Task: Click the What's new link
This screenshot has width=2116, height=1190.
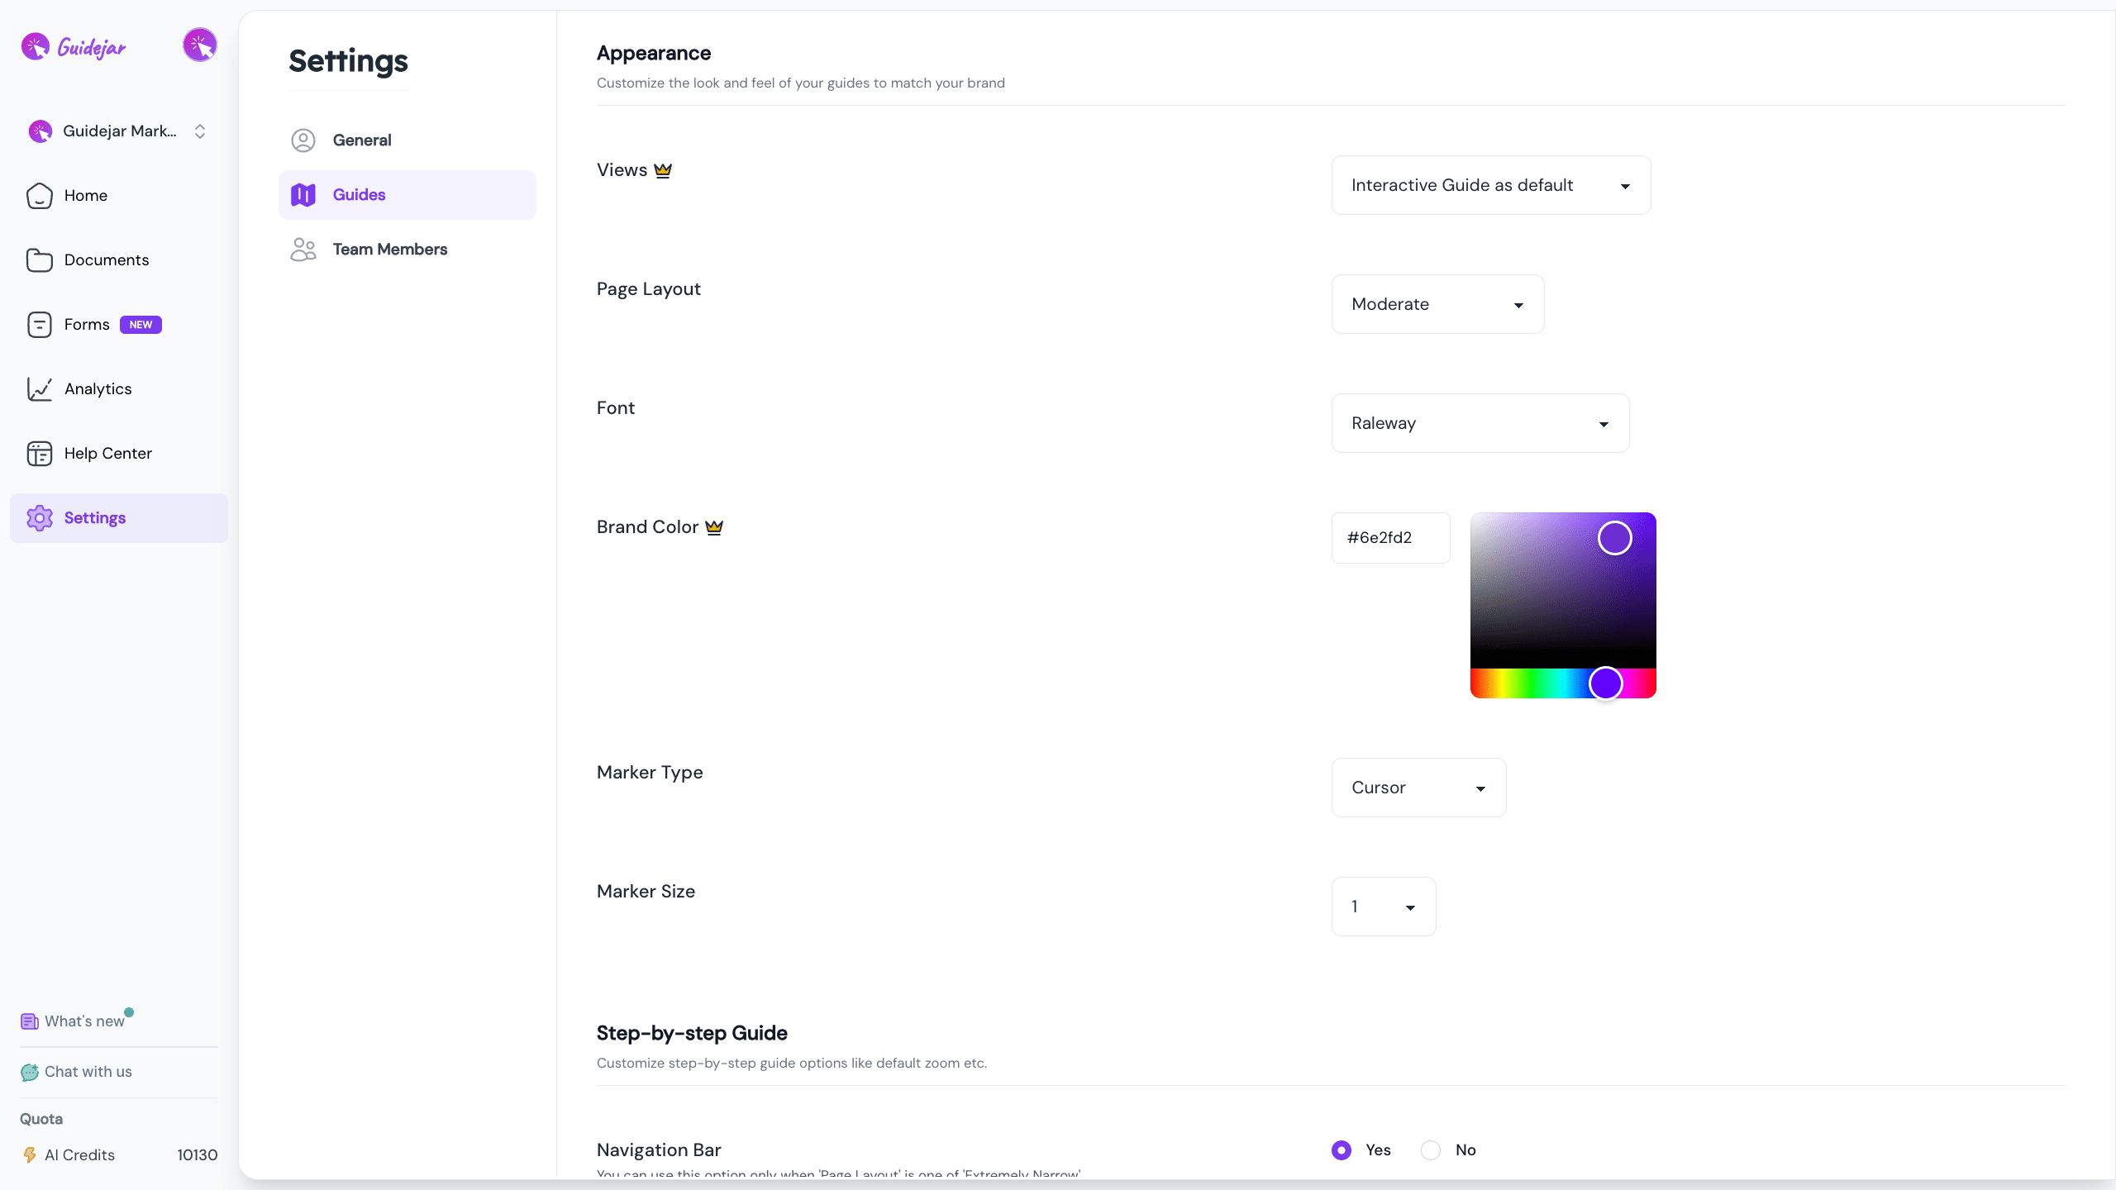Action: click(84, 1021)
